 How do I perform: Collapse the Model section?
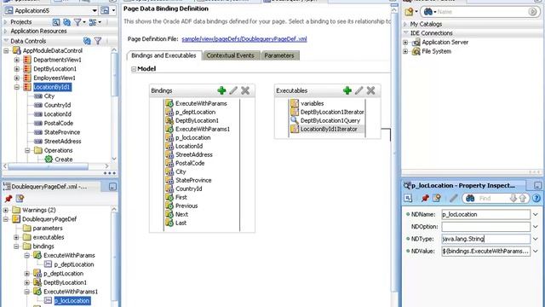134,69
